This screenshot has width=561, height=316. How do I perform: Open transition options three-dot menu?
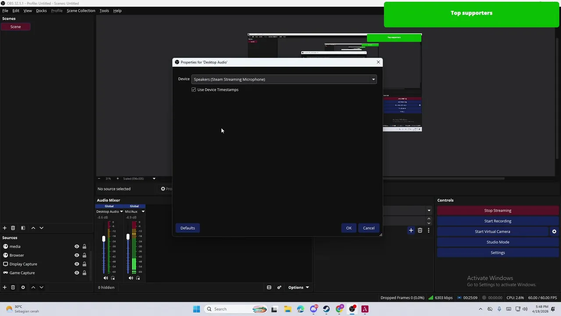(x=429, y=230)
